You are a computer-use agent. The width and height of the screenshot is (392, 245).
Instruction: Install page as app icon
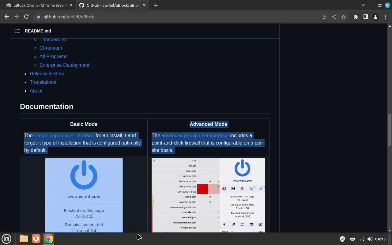(324, 17)
